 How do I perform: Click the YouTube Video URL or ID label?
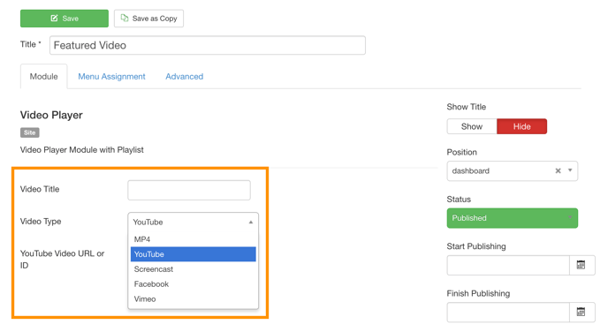point(62,260)
